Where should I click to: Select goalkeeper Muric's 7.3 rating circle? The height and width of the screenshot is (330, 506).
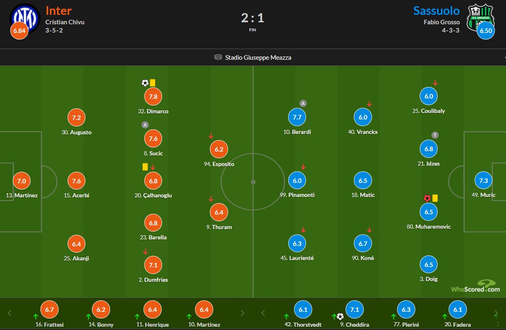[484, 180]
